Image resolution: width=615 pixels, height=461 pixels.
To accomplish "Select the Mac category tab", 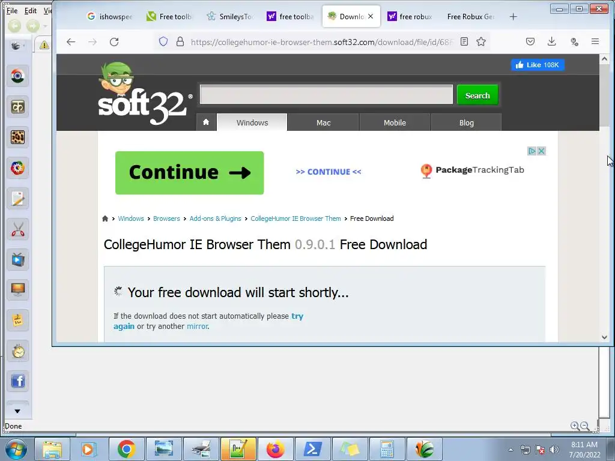I will 324,122.
